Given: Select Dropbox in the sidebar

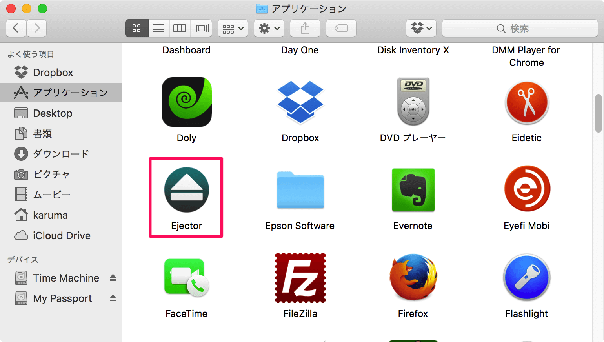Looking at the screenshot, I should (61, 73).
